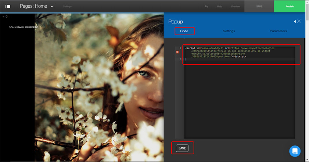Screen dimensions: 309x162
Task: Publish the site with the green button
Action: tap(290, 7)
